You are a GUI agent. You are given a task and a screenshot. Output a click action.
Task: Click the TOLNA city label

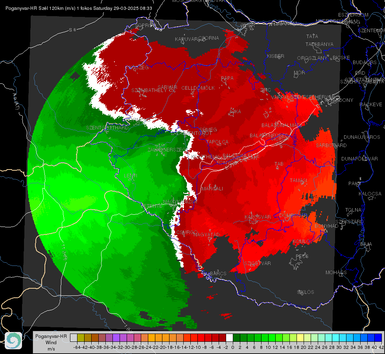pos(353,210)
